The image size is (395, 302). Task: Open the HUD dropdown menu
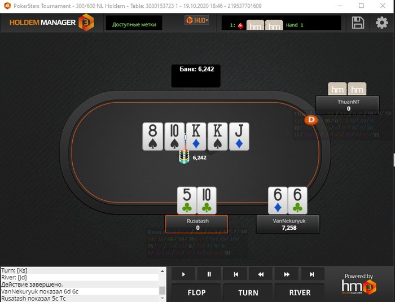[x=197, y=20]
